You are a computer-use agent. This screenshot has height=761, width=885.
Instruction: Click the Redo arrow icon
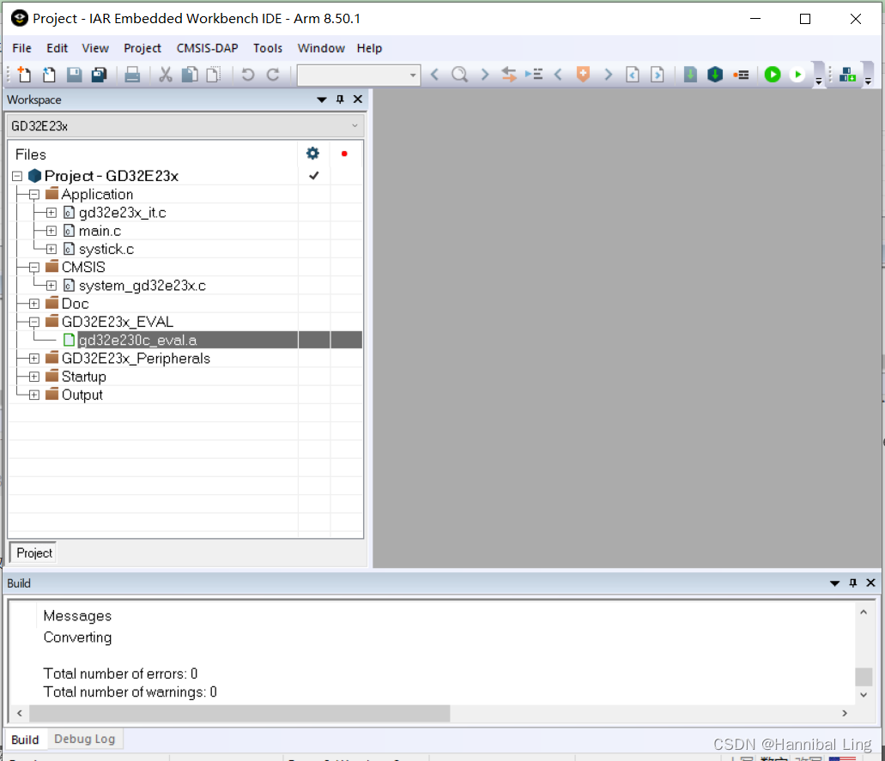tap(273, 75)
